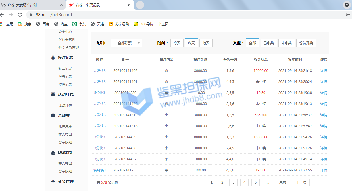
Task: Go to 下一页 next page
Action: pos(301,182)
